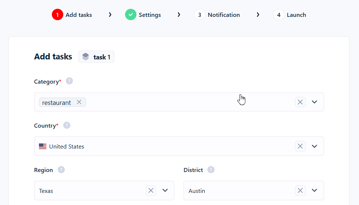Click the step 3 number circle
The width and height of the screenshot is (359, 205).
click(x=200, y=15)
